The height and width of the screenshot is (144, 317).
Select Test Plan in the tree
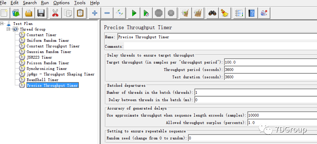[x=23, y=24]
